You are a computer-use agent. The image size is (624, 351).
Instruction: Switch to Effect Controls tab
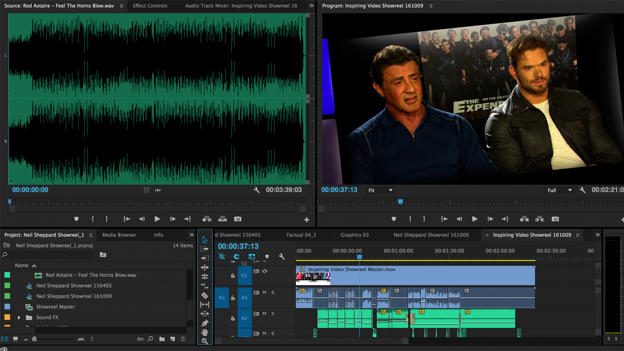coord(150,6)
